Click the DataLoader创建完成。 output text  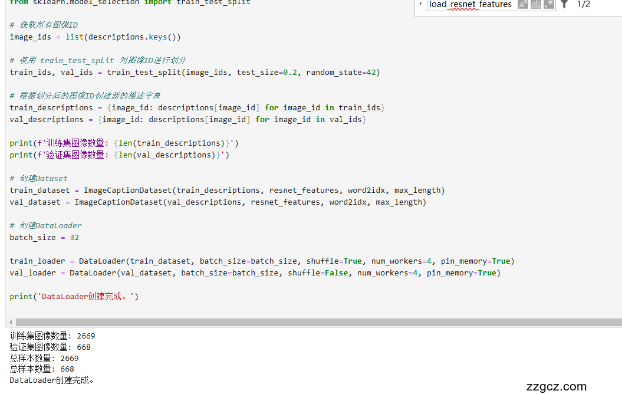52,380
